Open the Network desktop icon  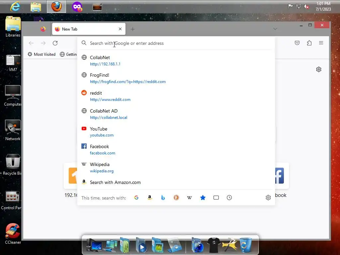[13, 130]
